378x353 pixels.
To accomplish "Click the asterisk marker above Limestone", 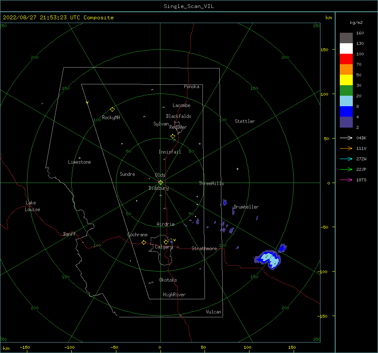I will (x=79, y=158).
